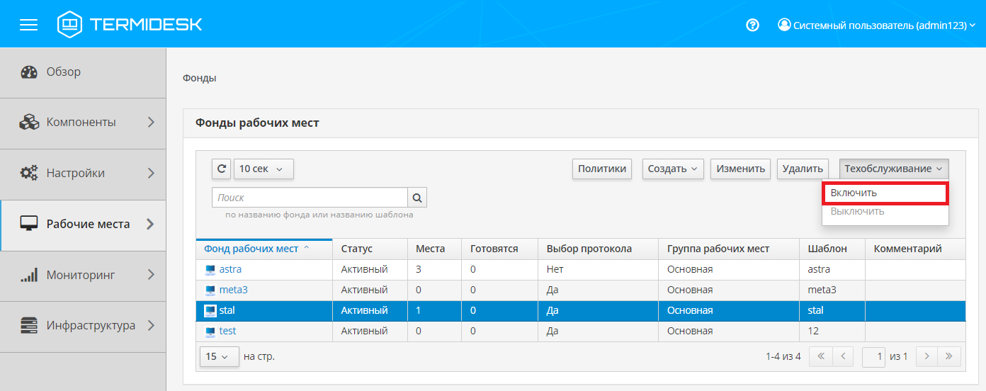The height and width of the screenshot is (391, 986).
Task: Click the Поиск search field
Action: click(310, 198)
